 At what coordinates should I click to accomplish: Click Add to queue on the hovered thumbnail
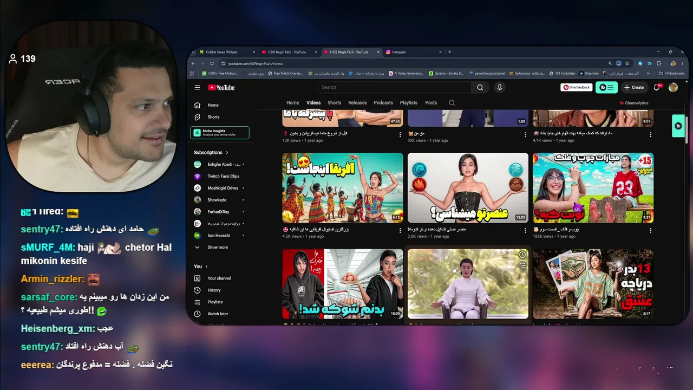522,265
